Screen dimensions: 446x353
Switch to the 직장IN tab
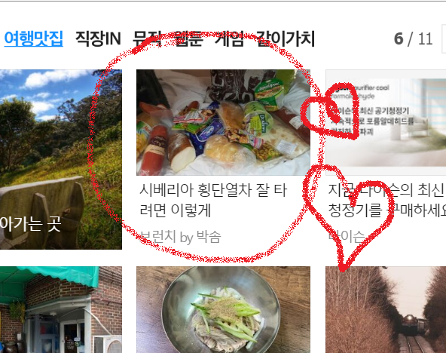tap(98, 39)
